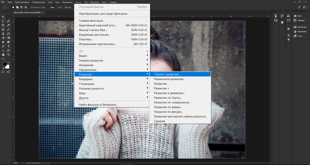Select the Gradient tool
Screen dimensions: 310x165
click(8, 38)
